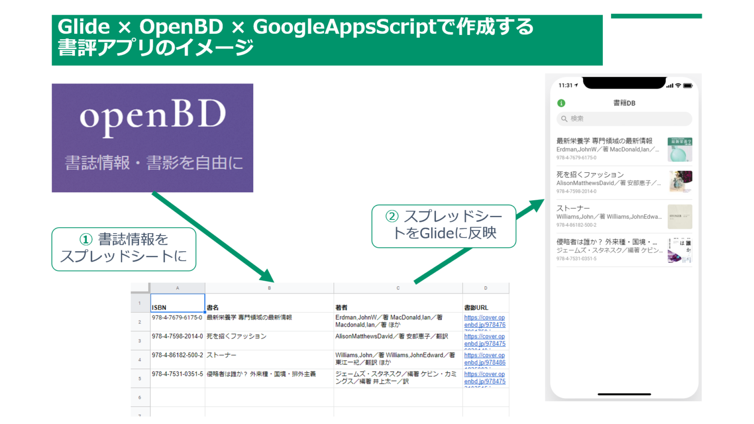Click the green info icon in 書籍DB app

pos(563,103)
